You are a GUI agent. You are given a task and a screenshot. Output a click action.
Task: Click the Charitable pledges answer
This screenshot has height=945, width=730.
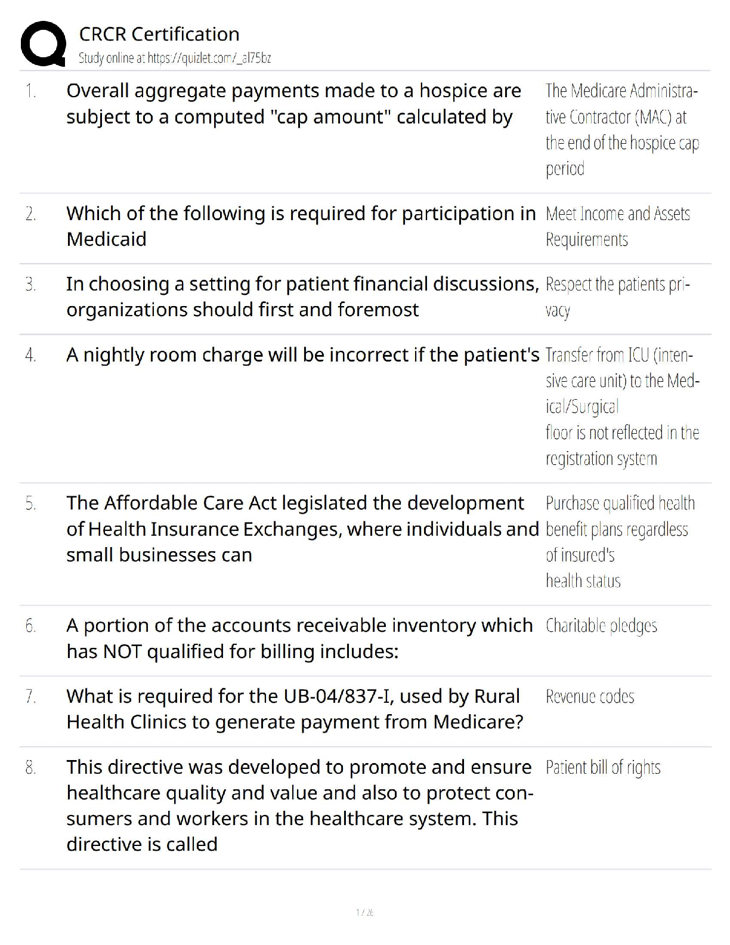(x=601, y=626)
